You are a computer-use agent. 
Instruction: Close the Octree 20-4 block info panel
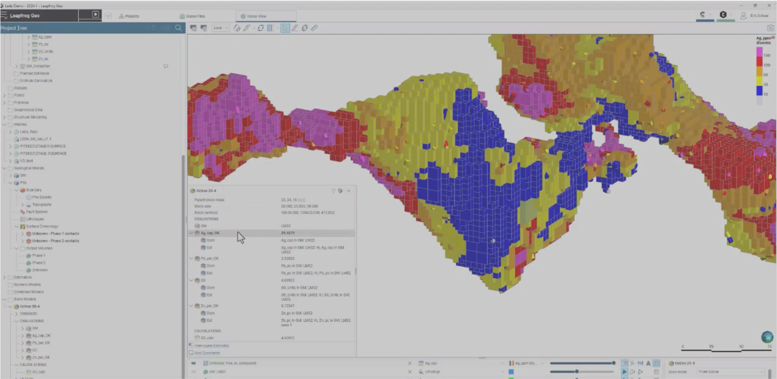tap(349, 191)
